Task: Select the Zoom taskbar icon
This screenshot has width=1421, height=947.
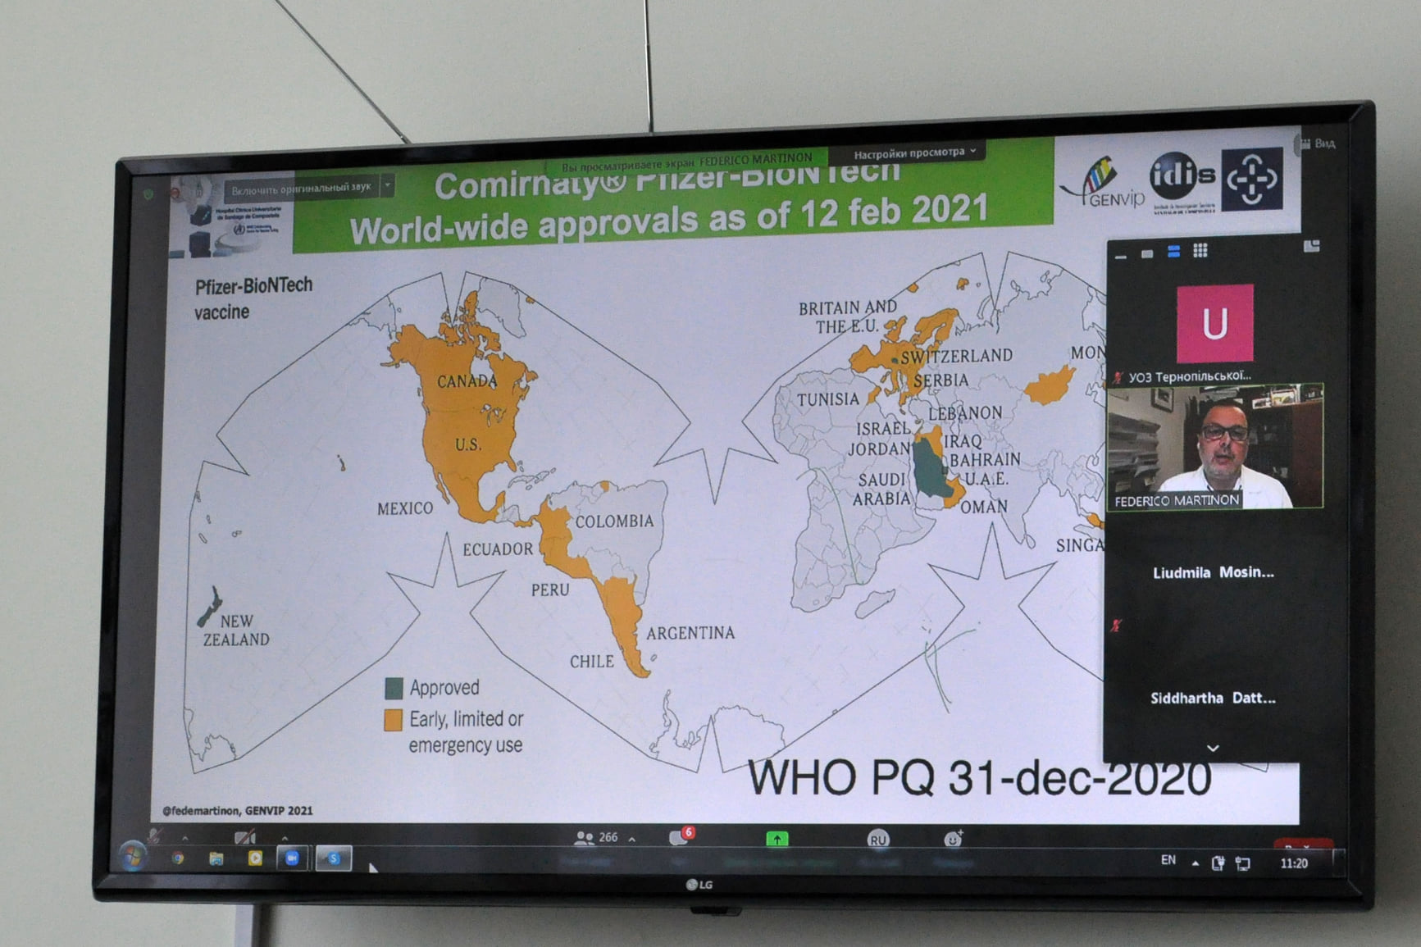Action: [x=292, y=858]
